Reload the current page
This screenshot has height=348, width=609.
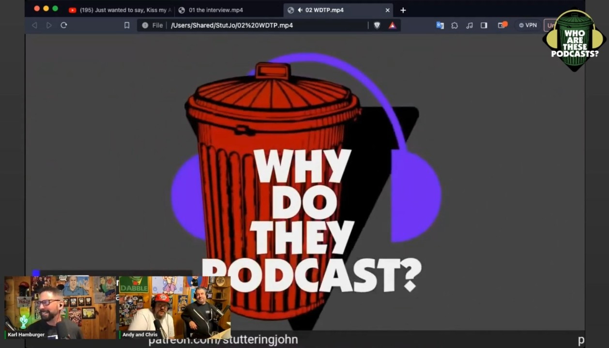point(64,25)
